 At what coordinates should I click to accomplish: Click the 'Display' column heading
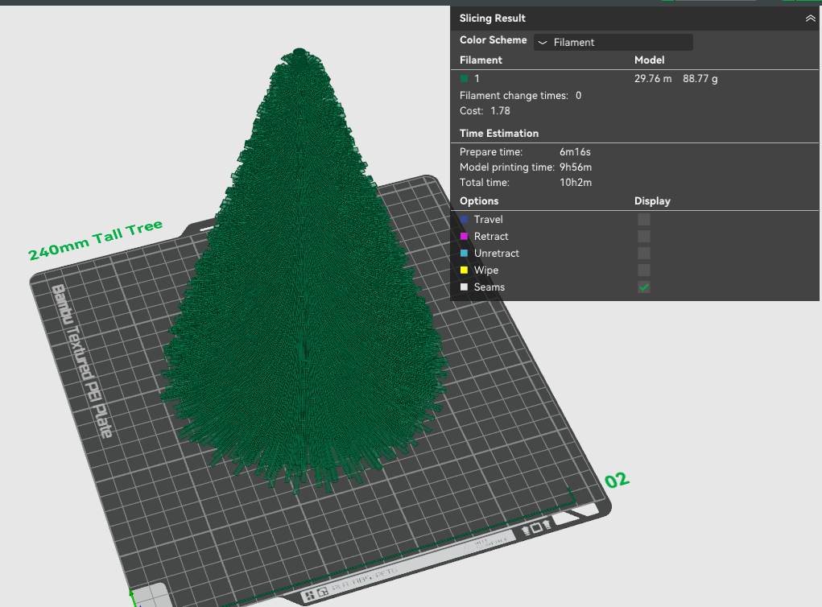(652, 201)
